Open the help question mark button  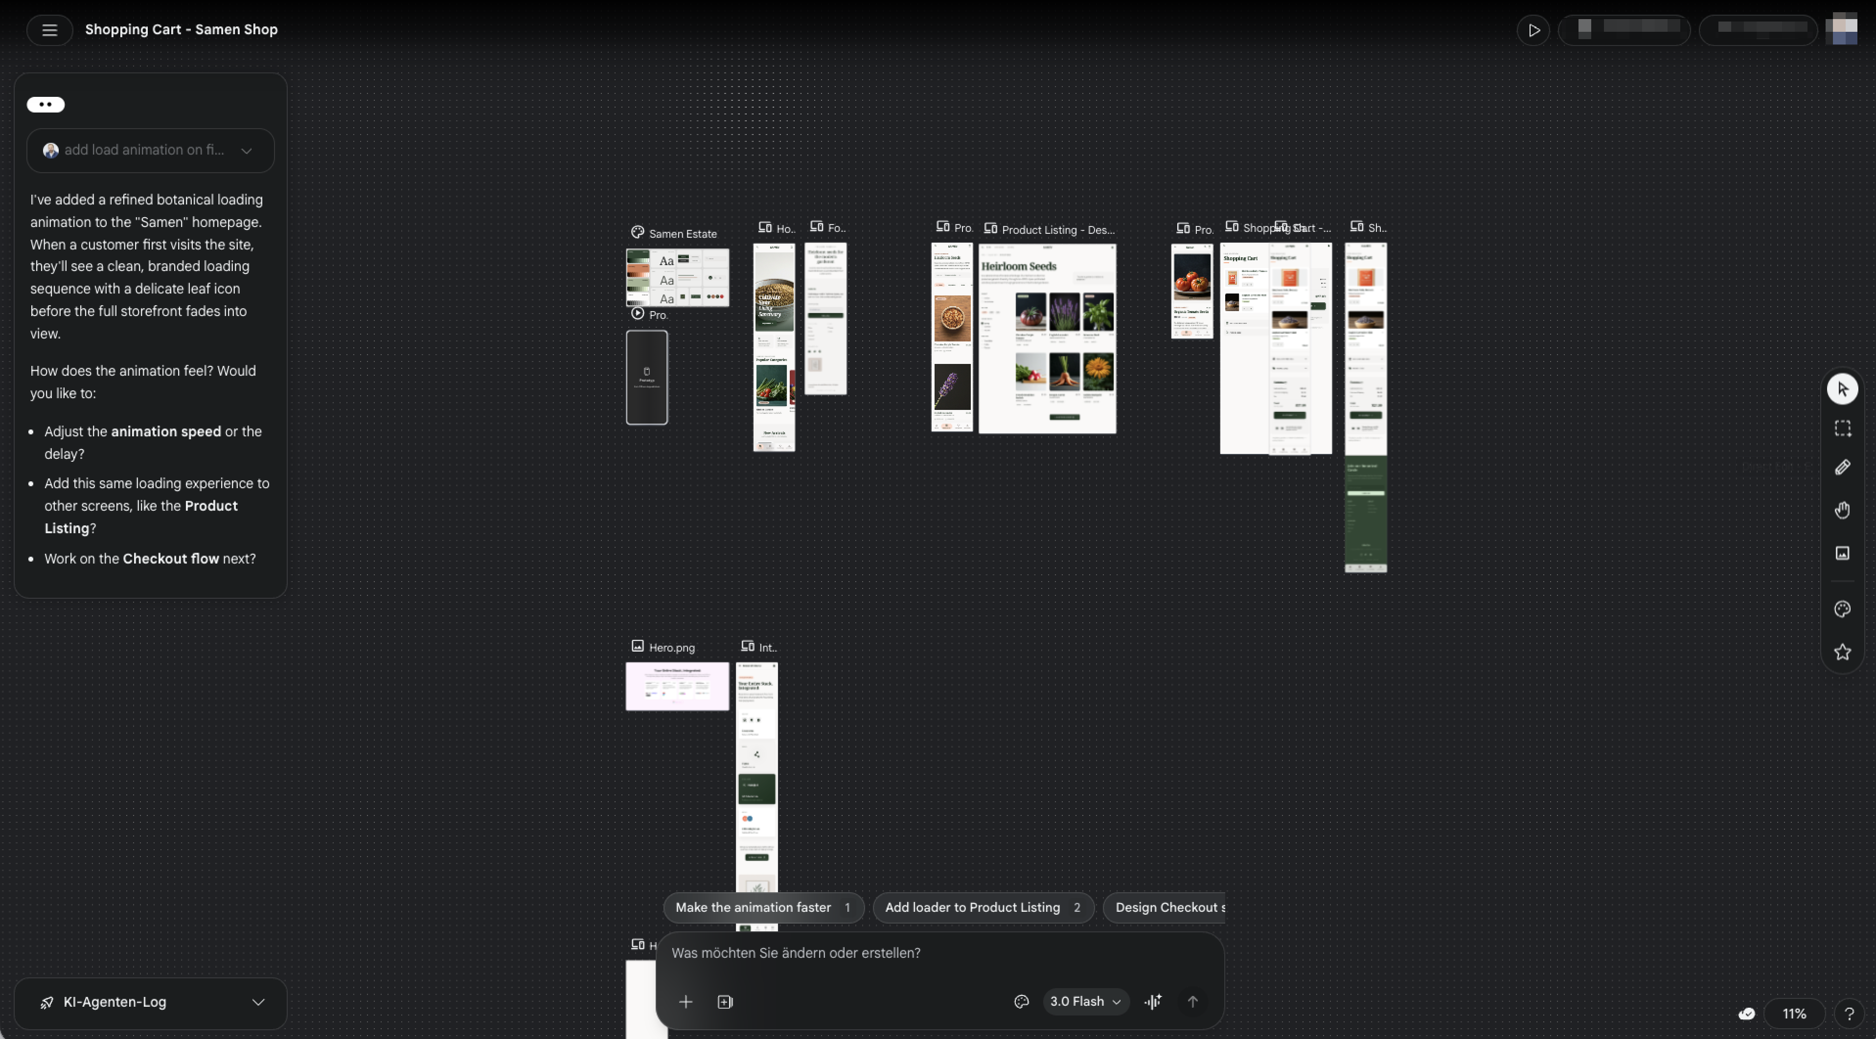click(x=1849, y=1014)
